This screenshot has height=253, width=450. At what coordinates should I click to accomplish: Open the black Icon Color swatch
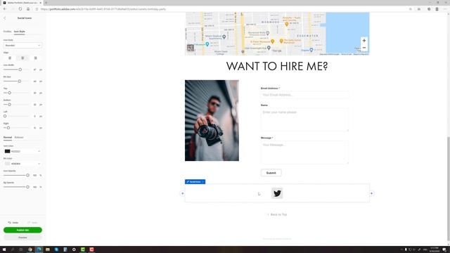pos(8,151)
